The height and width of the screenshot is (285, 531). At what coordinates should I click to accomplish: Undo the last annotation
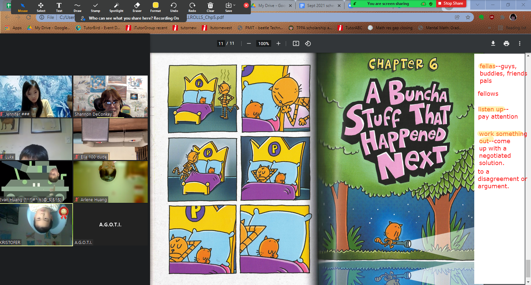click(174, 7)
